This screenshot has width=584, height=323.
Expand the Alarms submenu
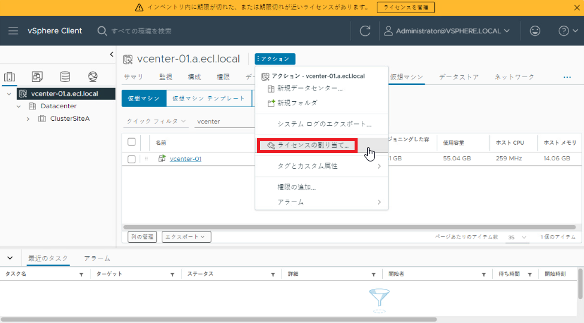coord(322,202)
